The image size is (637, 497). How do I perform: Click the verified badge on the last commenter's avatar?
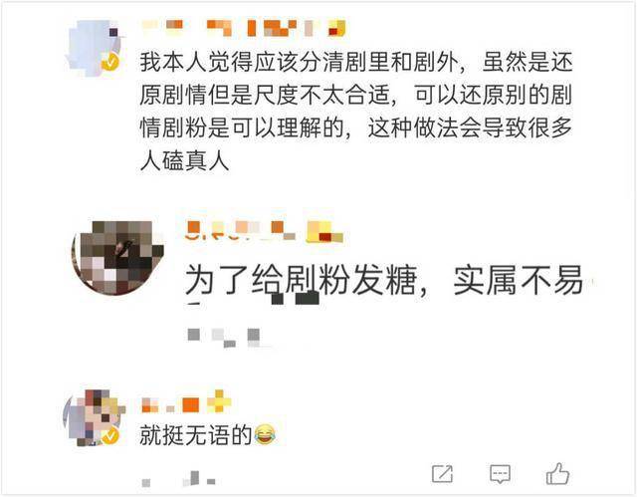pyautogui.click(x=109, y=436)
